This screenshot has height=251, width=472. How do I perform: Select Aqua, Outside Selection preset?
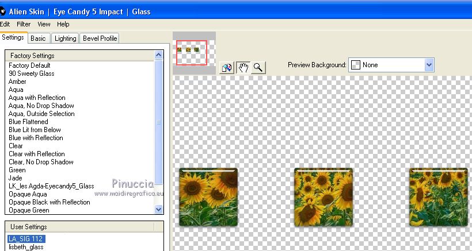pyautogui.click(x=41, y=114)
